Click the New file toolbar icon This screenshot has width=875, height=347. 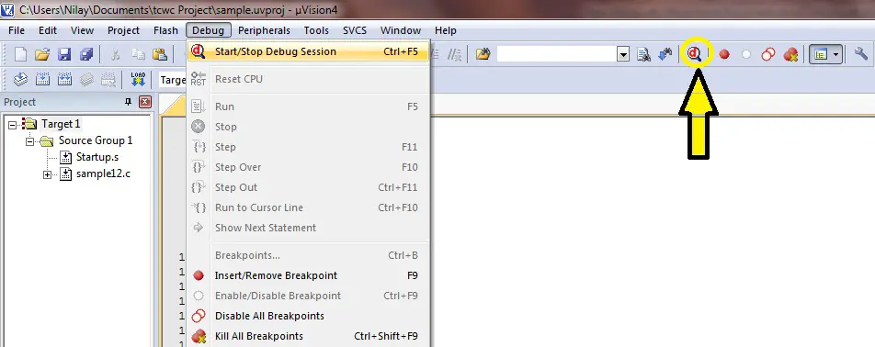pyautogui.click(x=20, y=54)
